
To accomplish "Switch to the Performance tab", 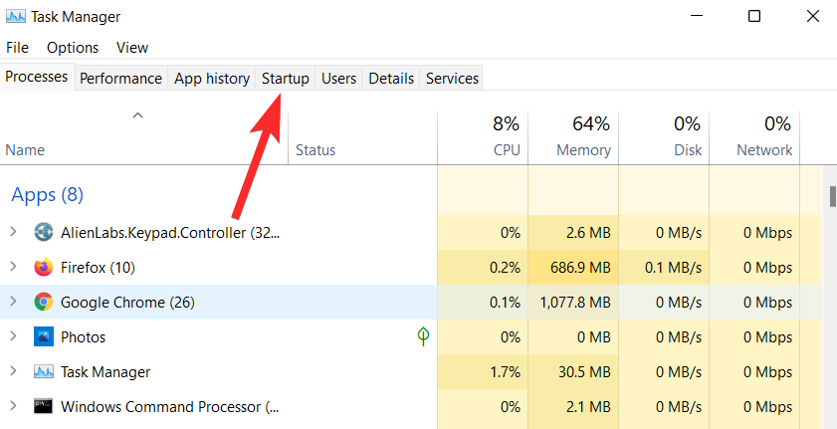I will [x=120, y=79].
